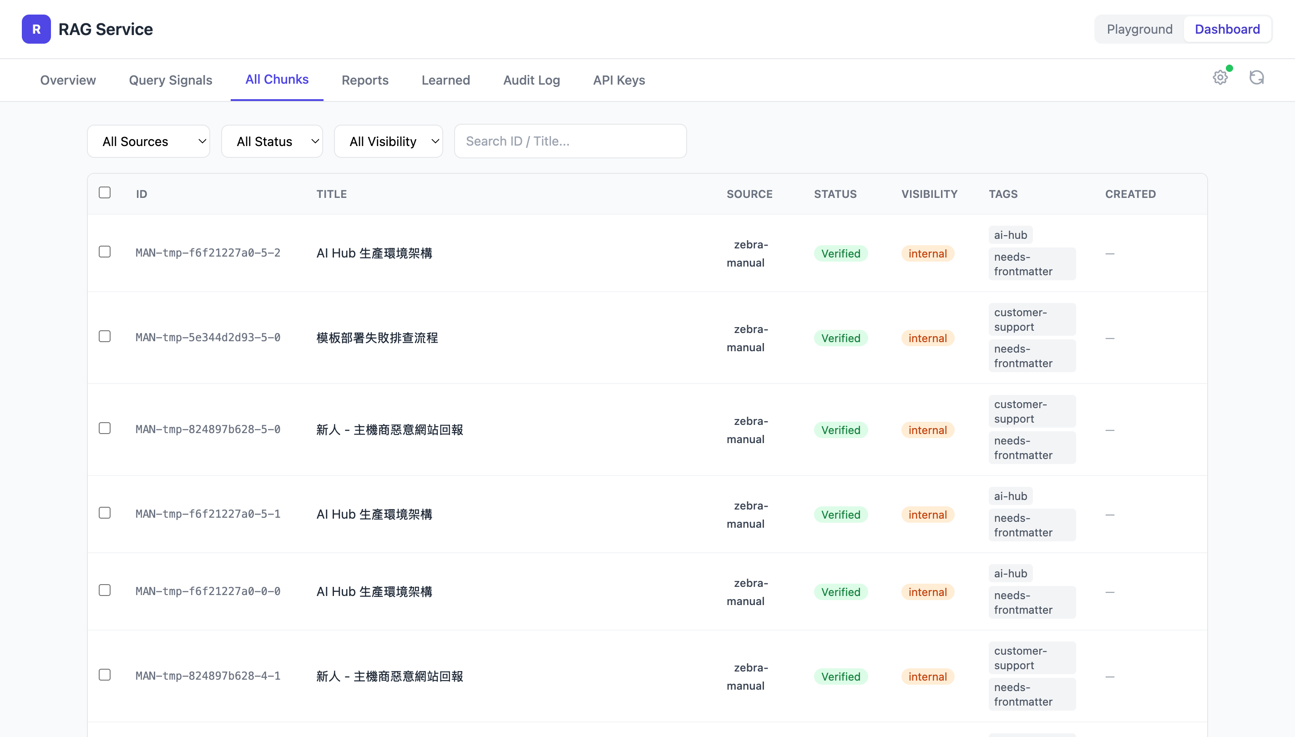Open the Audit Log tab
The width and height of the screenshot is (1295, 737).
tap(531, 80)
